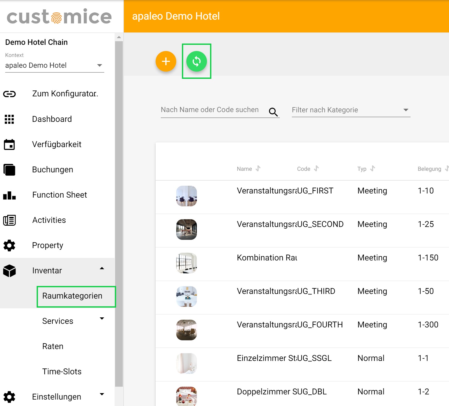
Task: Click the Buchungen stacked pages icon
Action: click(x=9, y=170)
